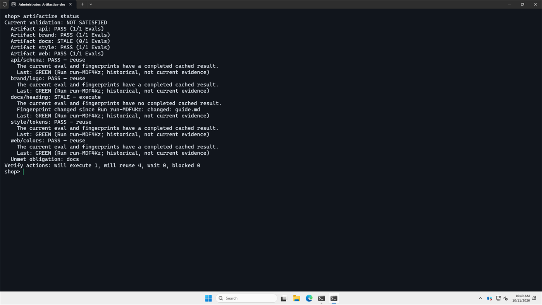Click the 'Artifact brand: PASS' line
This screenshot has width=542, height=305.
point(60,35)
